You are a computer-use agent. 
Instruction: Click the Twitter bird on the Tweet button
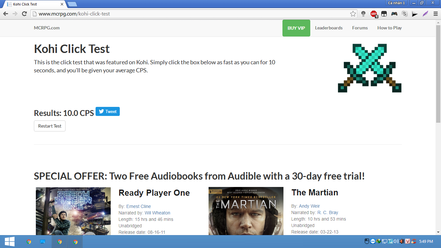click(x=101, y=111)
